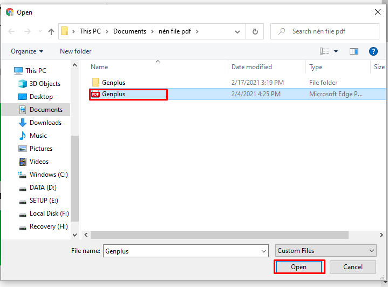Open SETUP (E:) drive
The height and width of the screenshot is (287, 388).
pyautogui.click(x=44, y=201)
